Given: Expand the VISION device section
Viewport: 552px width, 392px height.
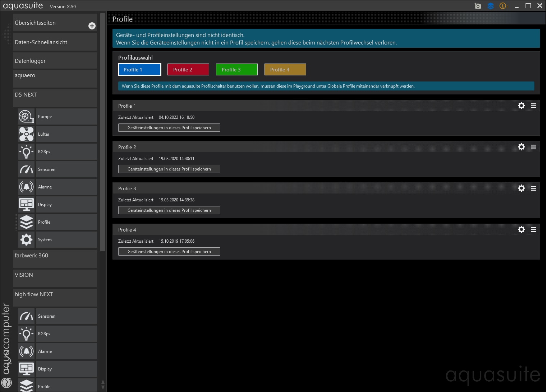Looking at the screenshot, I should pos(55,278).
